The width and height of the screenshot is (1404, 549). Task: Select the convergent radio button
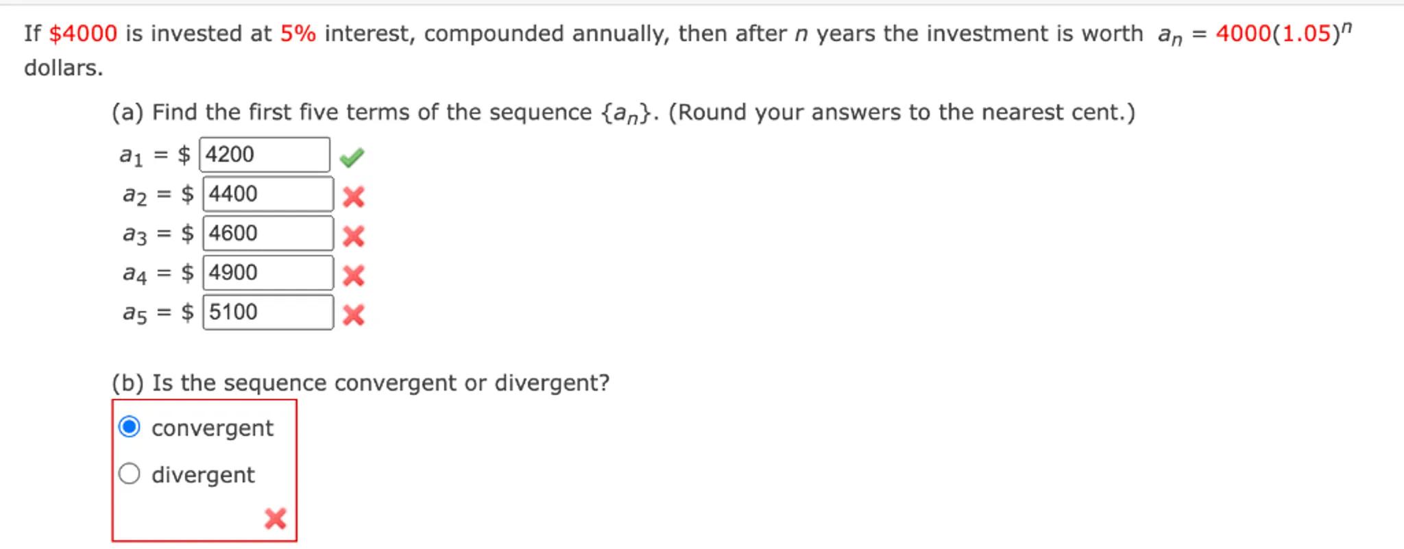[x=130, y=427]
